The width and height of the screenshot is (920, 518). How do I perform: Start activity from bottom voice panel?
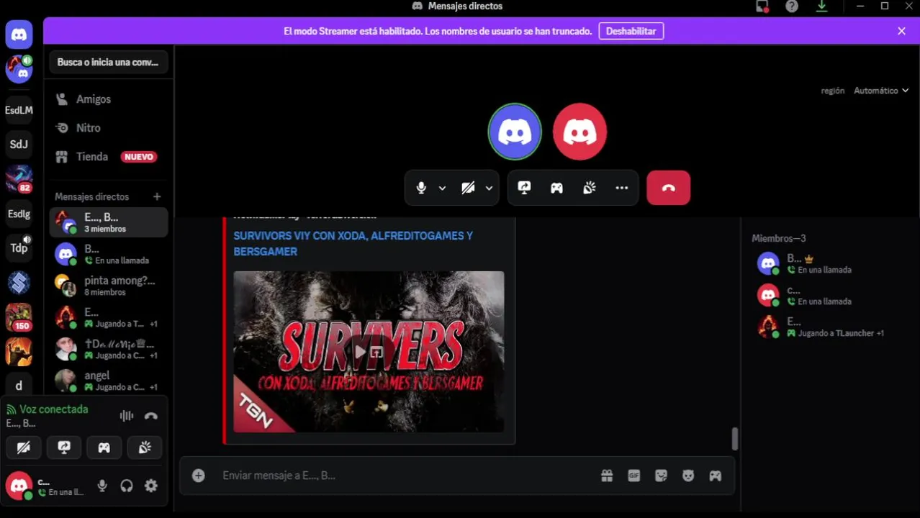pos(104,447)
